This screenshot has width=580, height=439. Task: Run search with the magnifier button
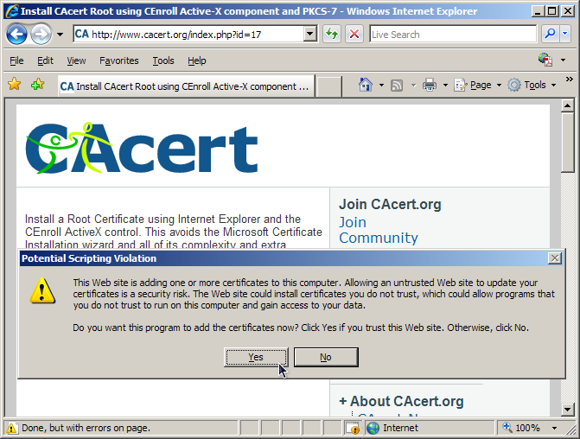tap(550, 34)
